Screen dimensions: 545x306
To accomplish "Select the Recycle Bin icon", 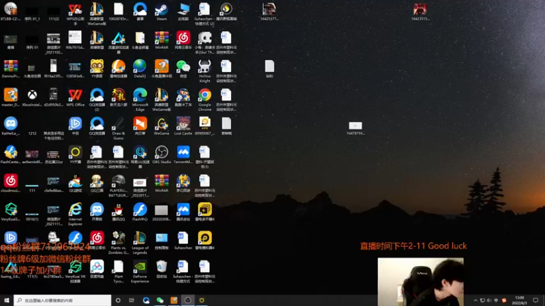I will 161,269.
